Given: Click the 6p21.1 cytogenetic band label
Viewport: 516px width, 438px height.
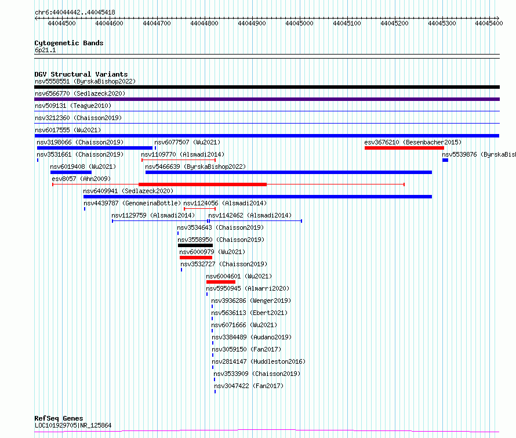Looking at the screenshot, I should coord(45,50).
